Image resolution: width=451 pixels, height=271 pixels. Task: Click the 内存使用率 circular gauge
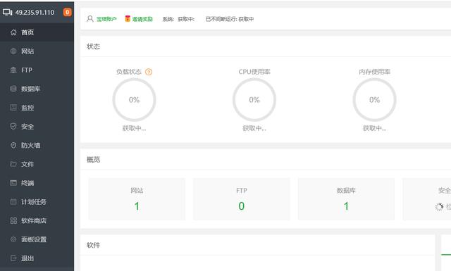pos(374,100)
